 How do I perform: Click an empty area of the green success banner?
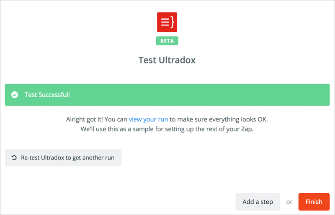click(x=192, y=95)
